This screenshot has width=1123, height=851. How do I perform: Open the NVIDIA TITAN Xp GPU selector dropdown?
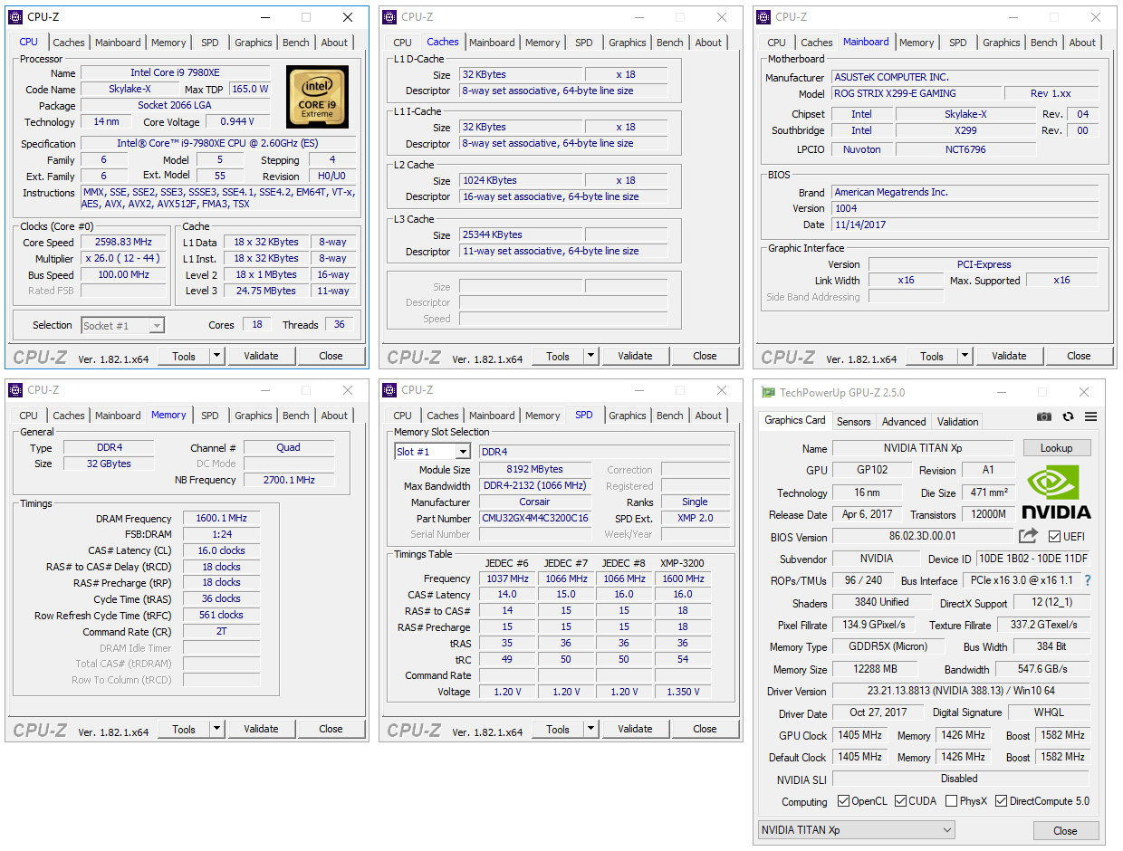857,830
